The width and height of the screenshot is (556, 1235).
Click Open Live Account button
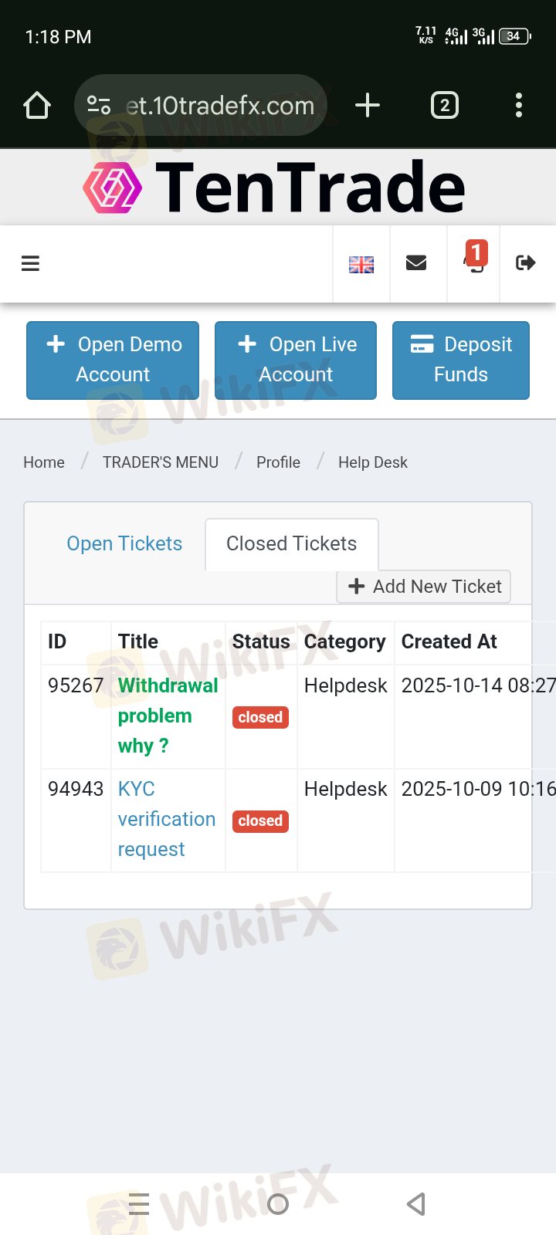click(296, 360)
